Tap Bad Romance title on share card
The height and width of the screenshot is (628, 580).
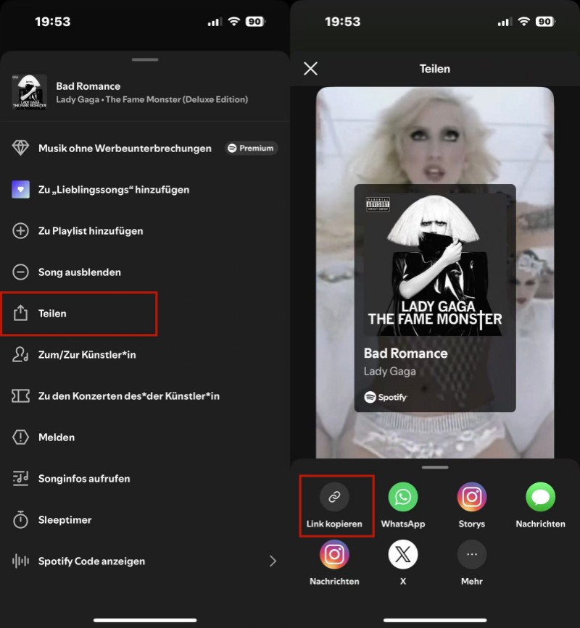(x=405, y=353)
